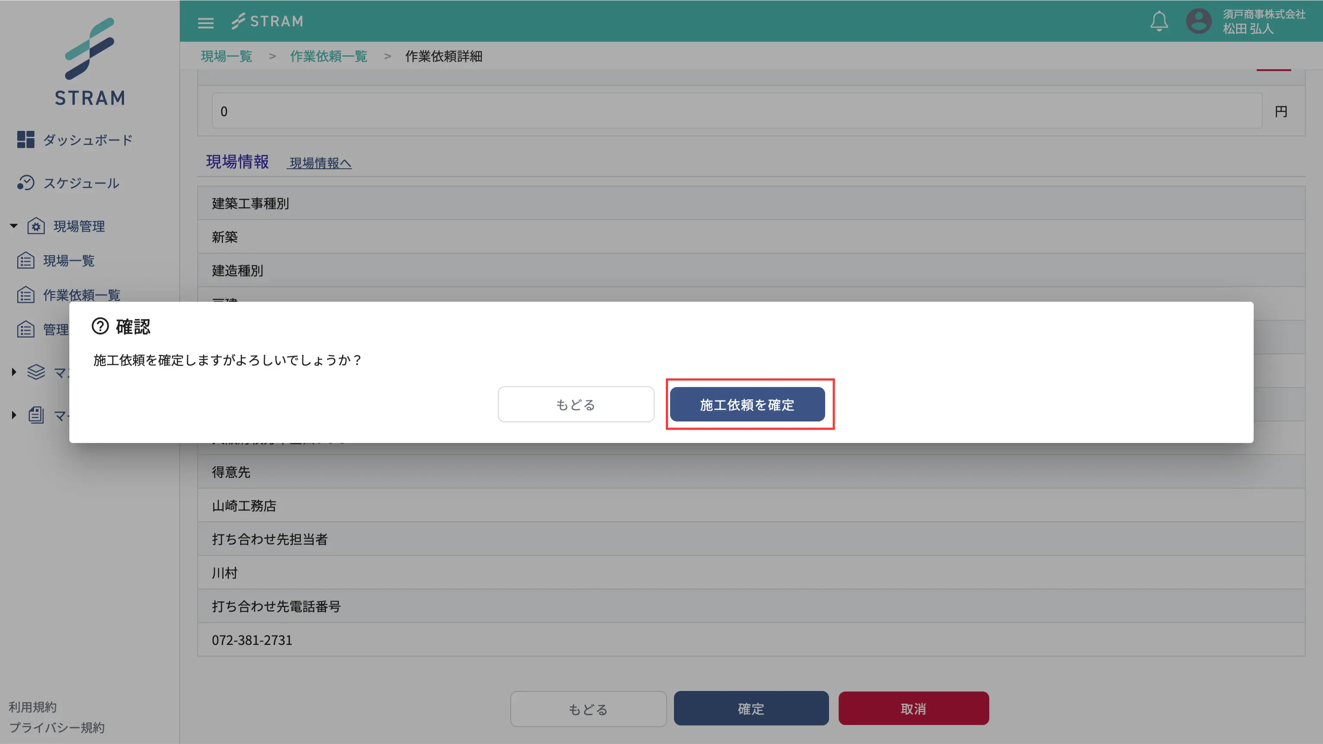1323x744 pixels.
Task: Select the ダッシュボード panel icon
Action: pos(26,139)
